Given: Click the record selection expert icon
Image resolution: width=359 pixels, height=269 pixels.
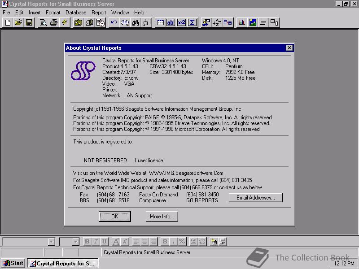Looking at the screenshot, I should [206, 23].
